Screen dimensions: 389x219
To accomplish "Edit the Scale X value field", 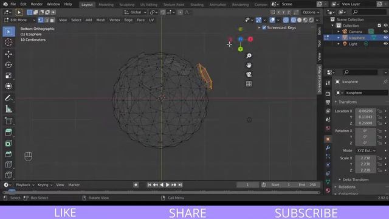I will point(365,158).
